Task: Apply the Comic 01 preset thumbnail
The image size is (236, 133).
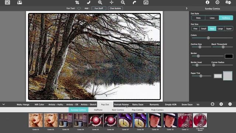Action: (x=36, y=120)
